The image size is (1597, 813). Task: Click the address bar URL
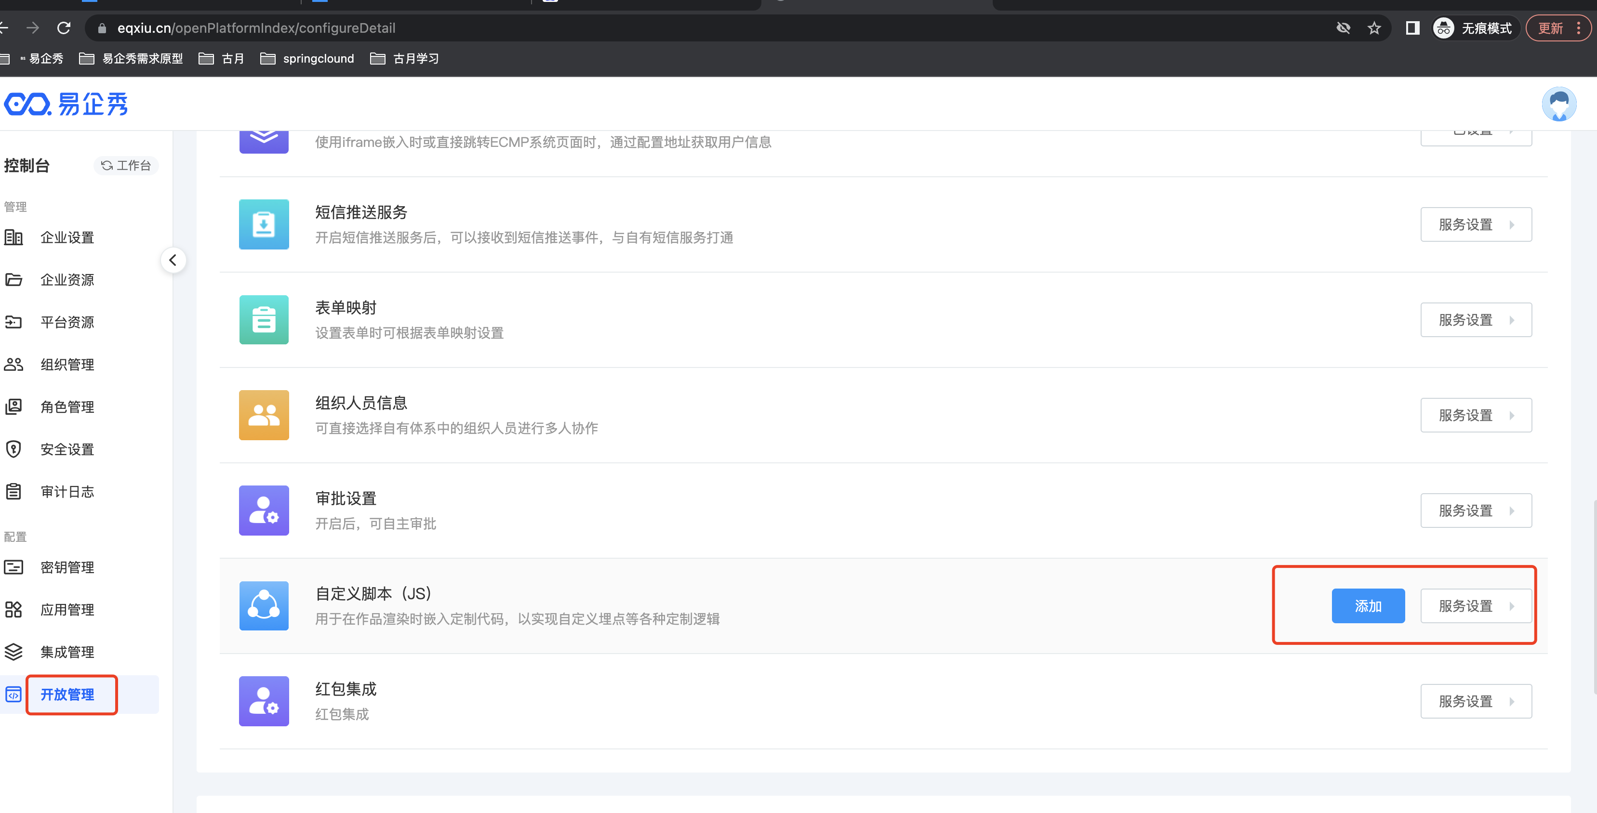tap(256, 28)
